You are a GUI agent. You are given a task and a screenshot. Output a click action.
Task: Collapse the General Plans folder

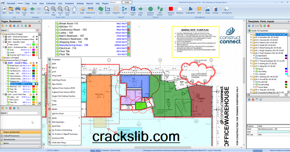1,34
